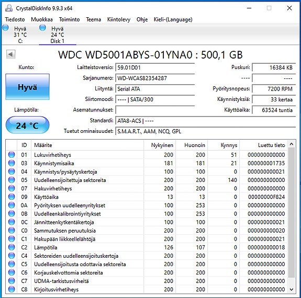Screen dimensions: 301x298
Task: Click status dot of Korjauskelvottomia sektoreita
Action: click(x=12, y=272)
